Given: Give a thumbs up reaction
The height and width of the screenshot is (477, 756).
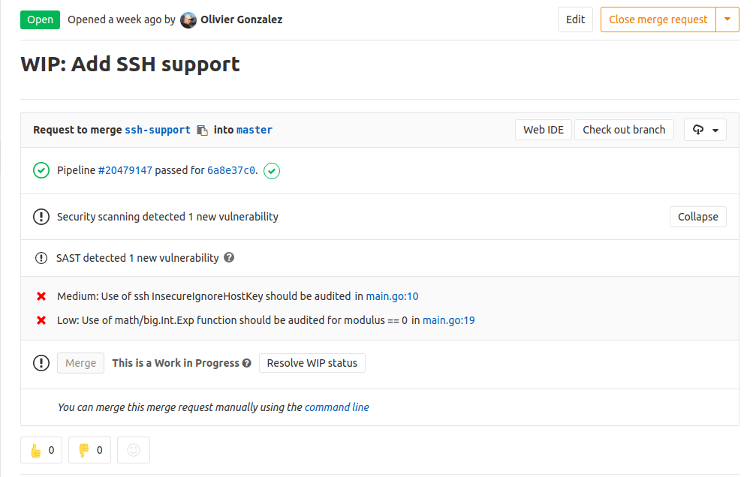Looking at the screenshot, I should [x=41, y=450].
